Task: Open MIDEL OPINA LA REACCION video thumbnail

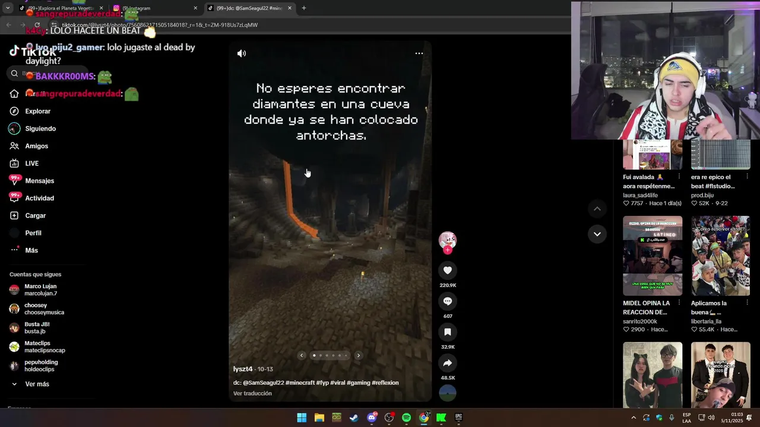Action: 653,256
